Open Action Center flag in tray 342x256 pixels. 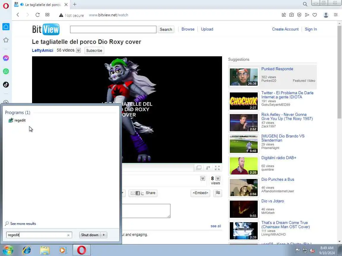tap(297, 250)
